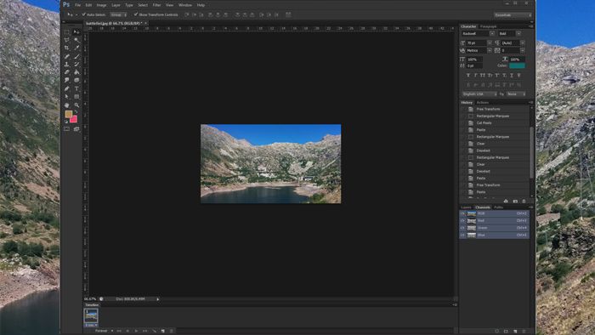Click the Character text color swatch

[517, 65]
